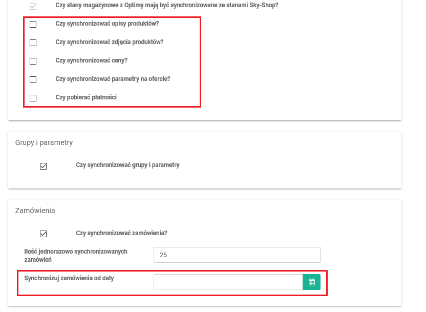Click the 'Zamówienia' section heading
This screenshot has width=426, height=312.
click(35, 211)
